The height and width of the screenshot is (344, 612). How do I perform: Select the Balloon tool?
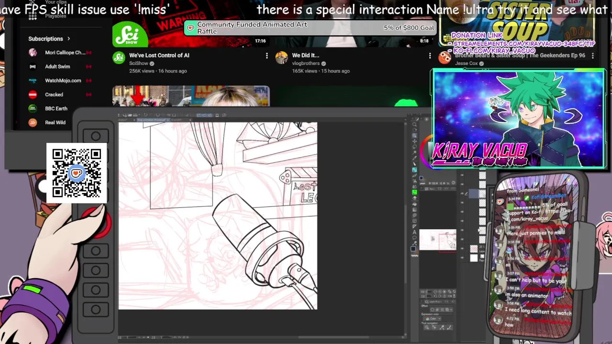pos(415,238)
